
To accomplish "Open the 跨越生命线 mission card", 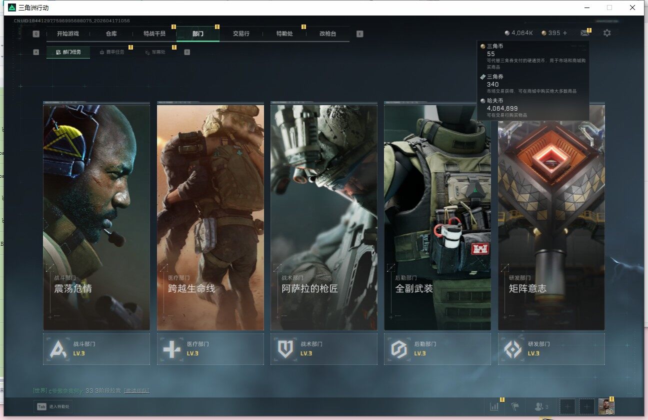I will pyautogui.click(x=210, y=217).
